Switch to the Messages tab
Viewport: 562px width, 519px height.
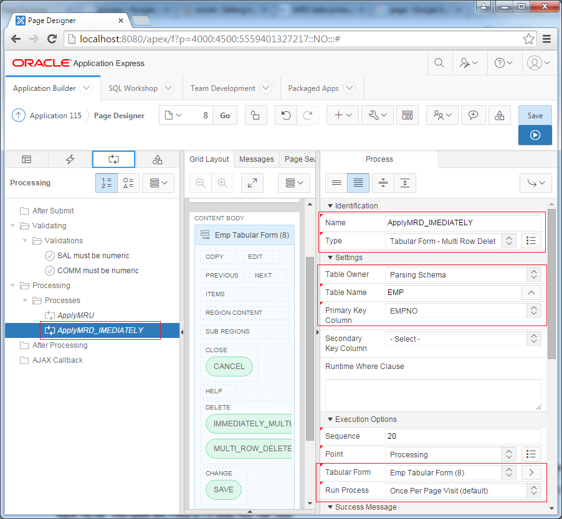tap(257, 159)
